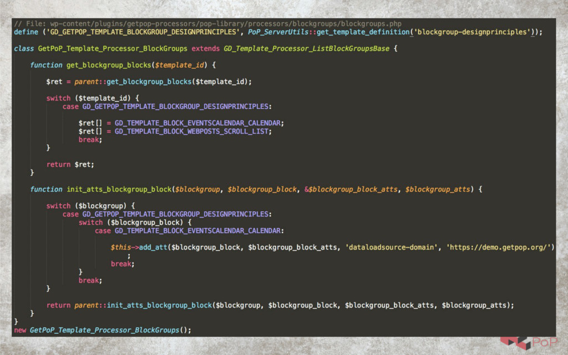Click $this->add_att method call
The width and height of the screenshot is (568, 355).
click(x=139, y=247)
